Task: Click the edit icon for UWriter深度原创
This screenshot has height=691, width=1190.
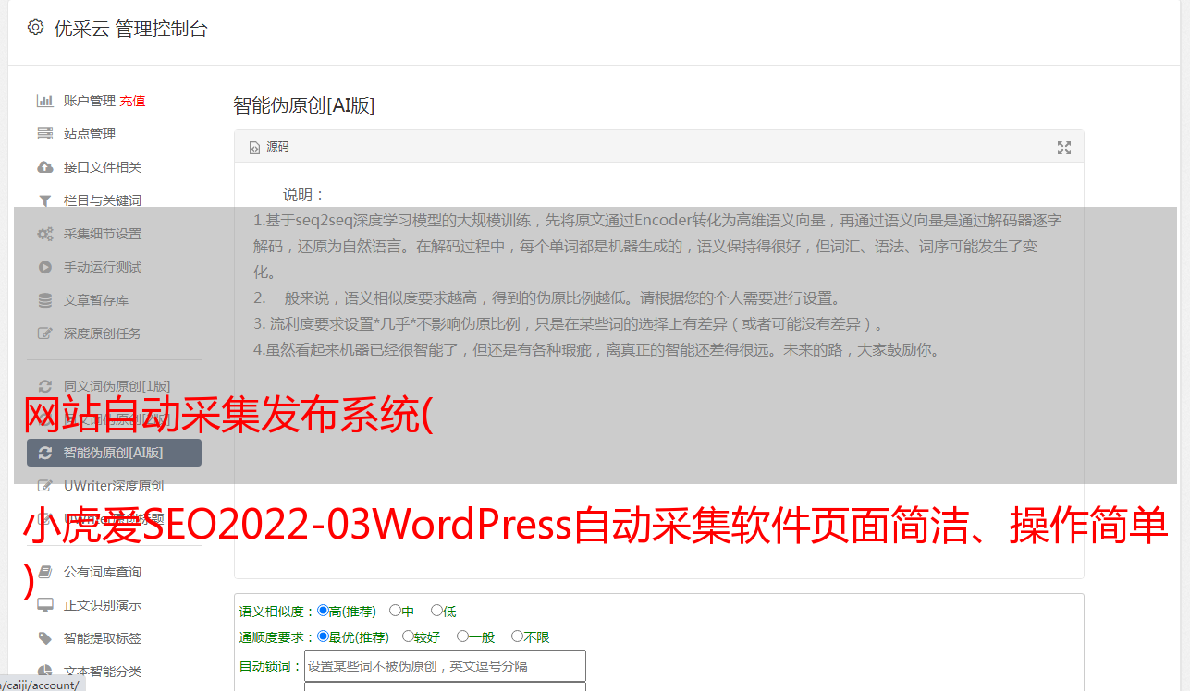Action: pos(44,486)
